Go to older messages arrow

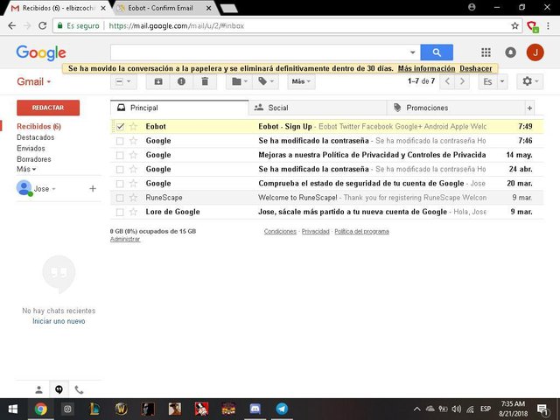click(x=462, y=81)
